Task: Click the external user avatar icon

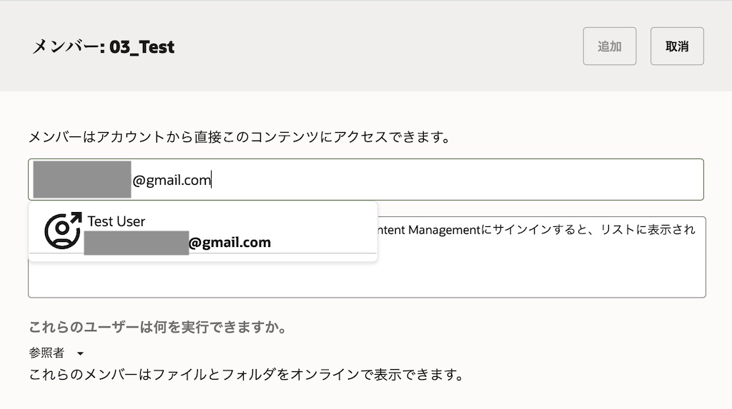Action: pos(63,230)
